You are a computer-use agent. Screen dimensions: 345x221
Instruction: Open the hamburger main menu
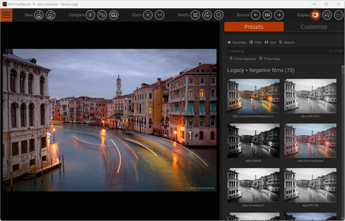(6, 15)
